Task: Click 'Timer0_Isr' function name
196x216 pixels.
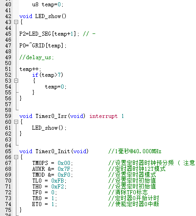Action: click(51, 116)
